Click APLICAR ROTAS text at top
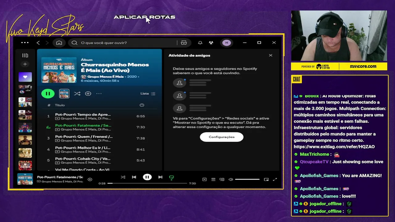Viewport: 395px width, 222px height. pyautogui.click(x=144, y=17)
